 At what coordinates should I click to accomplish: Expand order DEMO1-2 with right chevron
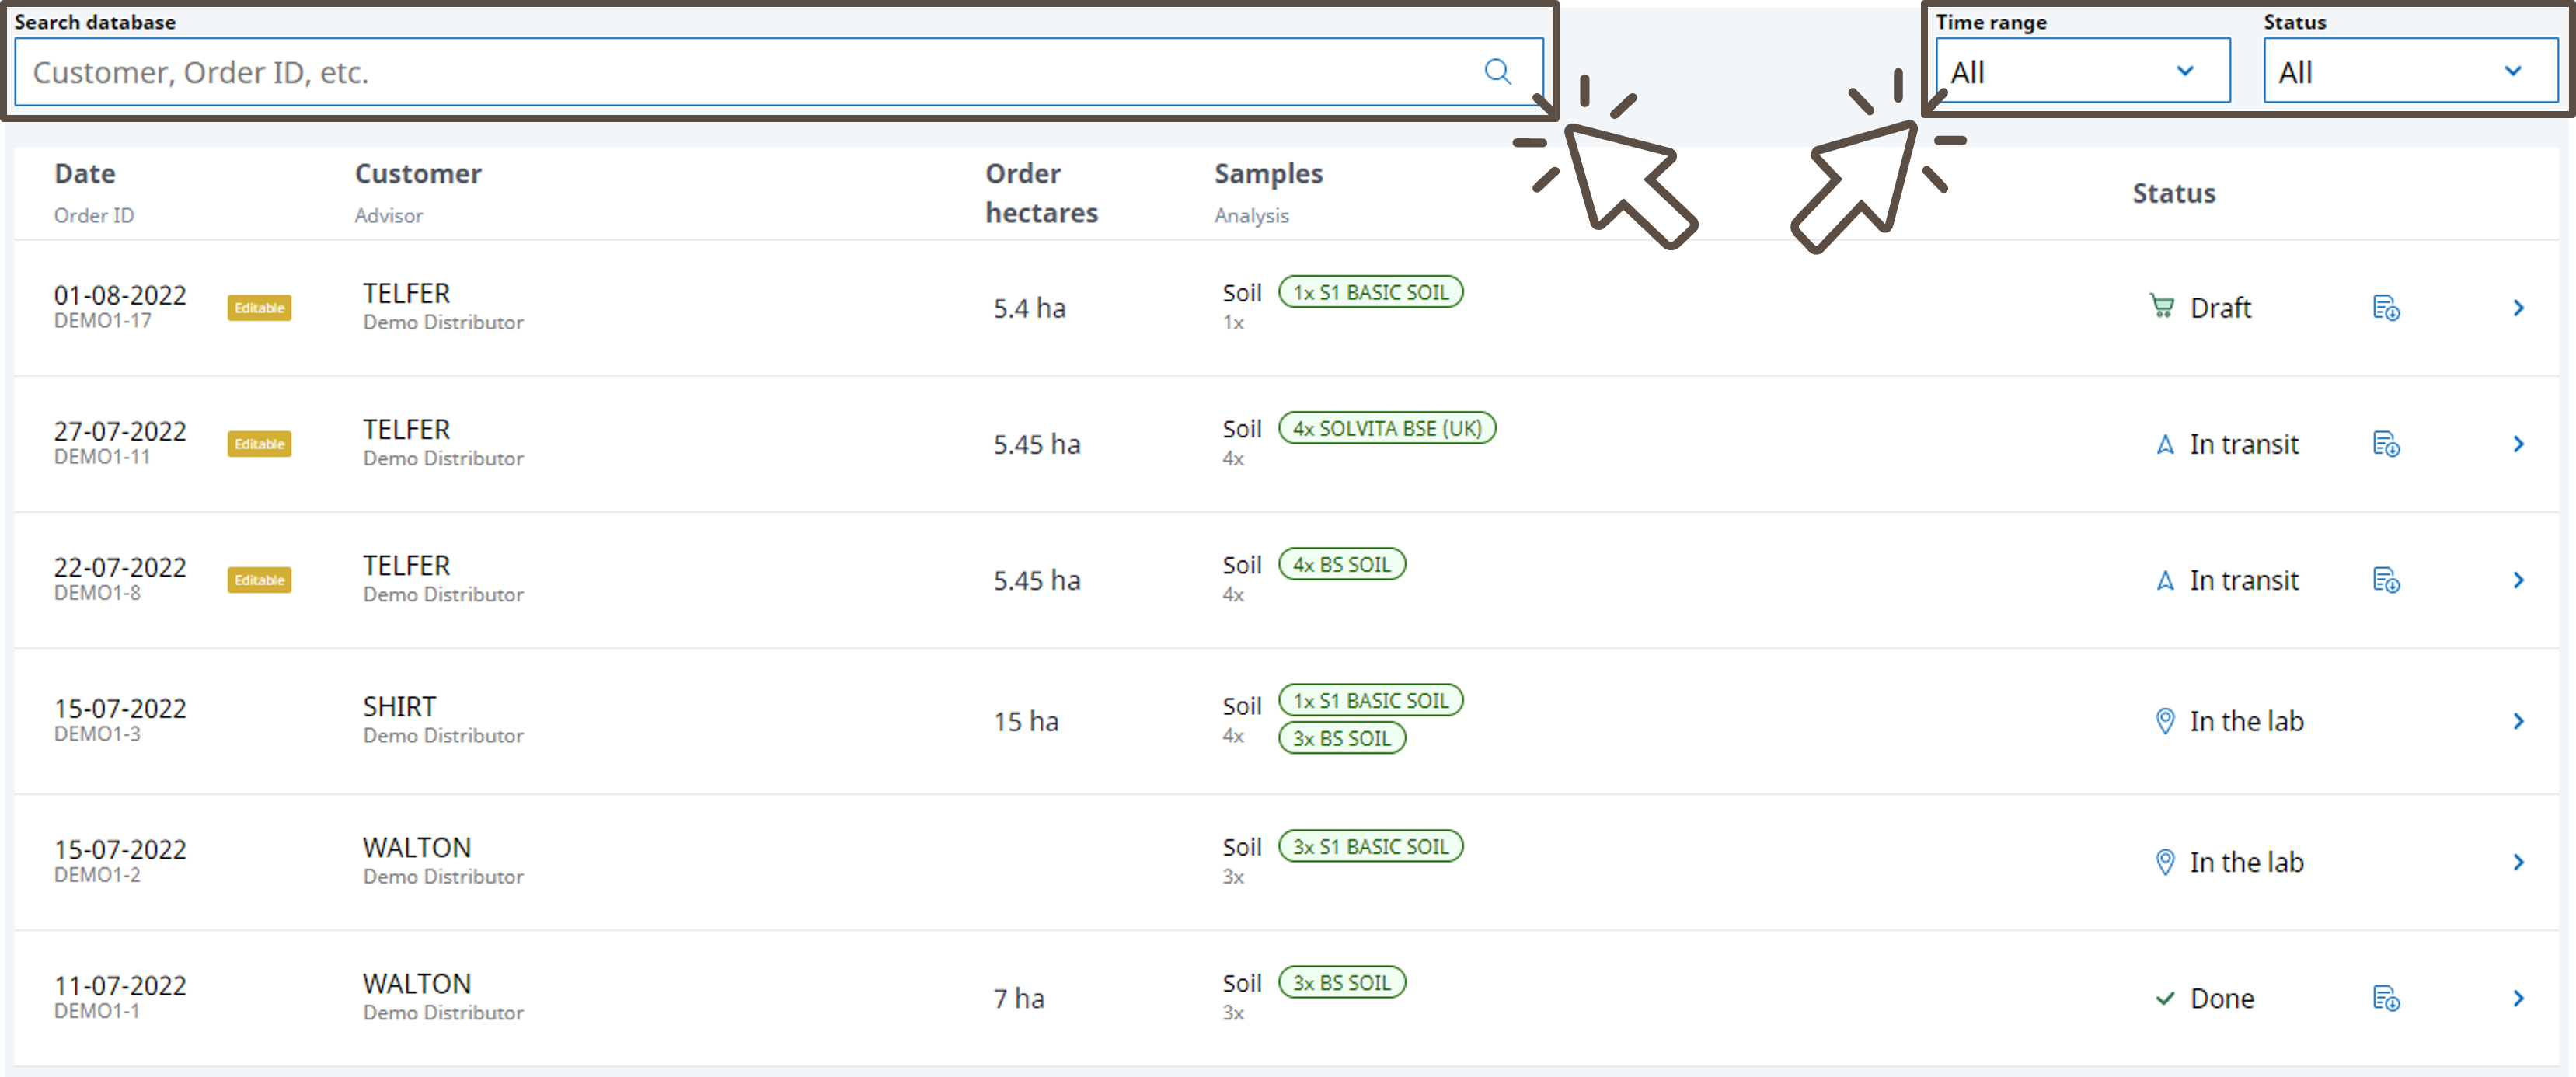point(2518,862)
